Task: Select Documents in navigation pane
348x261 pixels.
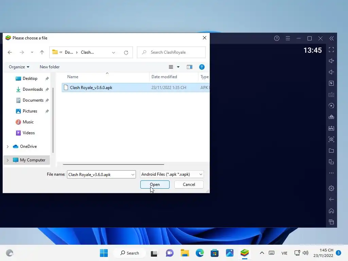Action: 33,100
